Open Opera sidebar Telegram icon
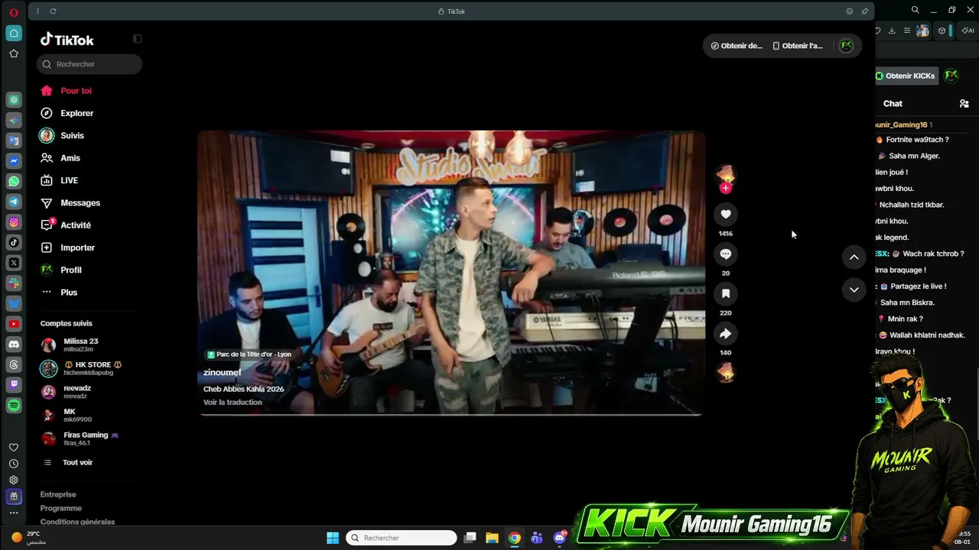Image resolution: width=979 pixels, height=550 pixels. [14, 202]
